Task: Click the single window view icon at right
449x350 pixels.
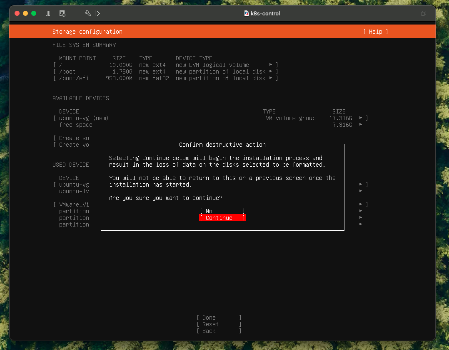Action: (x=423, y=13)
